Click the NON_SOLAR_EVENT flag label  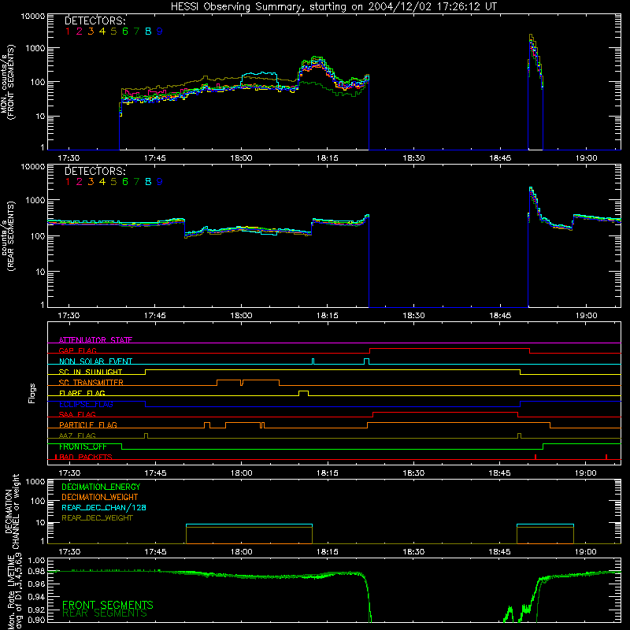pos(95,361)
